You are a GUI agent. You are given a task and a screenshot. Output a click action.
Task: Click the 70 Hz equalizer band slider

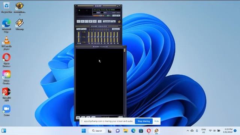click(89, 37)
